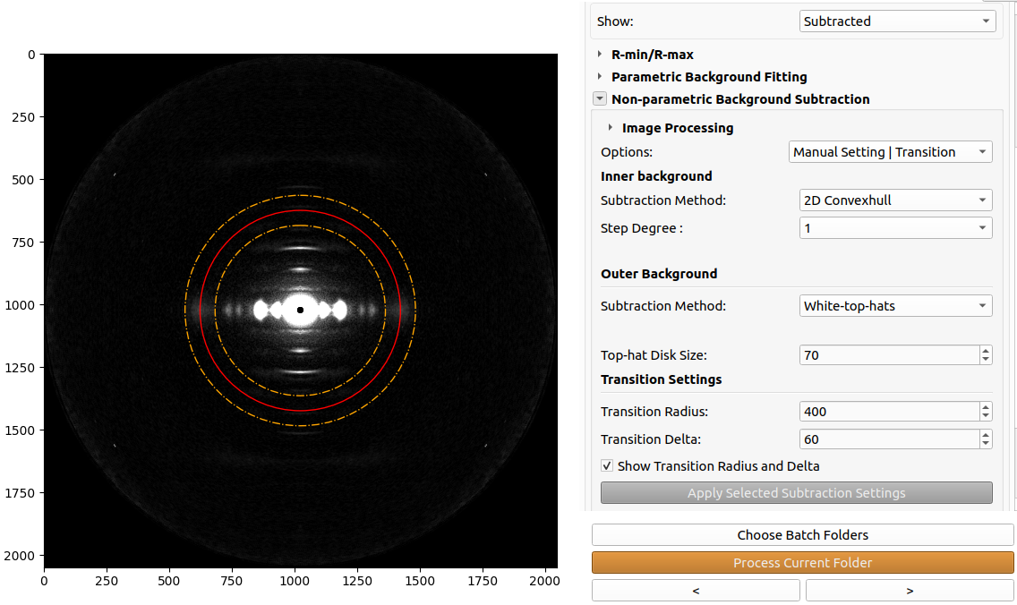Decrease Top-hat Disk Size with down arrow
Screen dimensions: 1017x605
[x=985, y=360]
